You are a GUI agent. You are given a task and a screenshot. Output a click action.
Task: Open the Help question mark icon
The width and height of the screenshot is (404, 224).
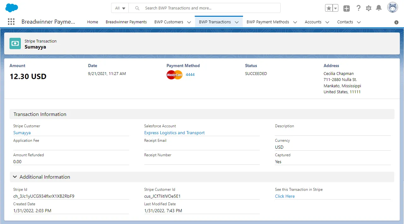pyautogui.click(x=358, y=8)
